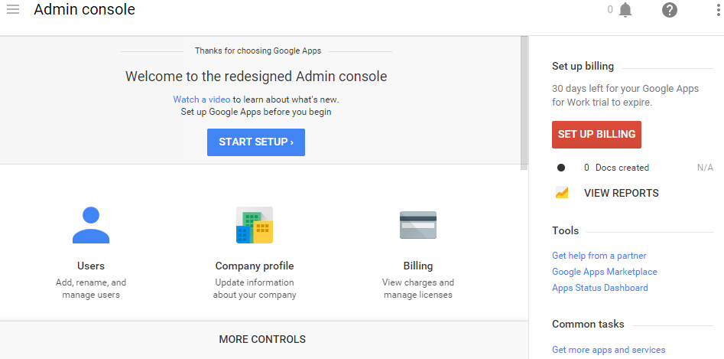Click 'Add, rename, and manage users' text
724x359 pixels.
[91, 289]
